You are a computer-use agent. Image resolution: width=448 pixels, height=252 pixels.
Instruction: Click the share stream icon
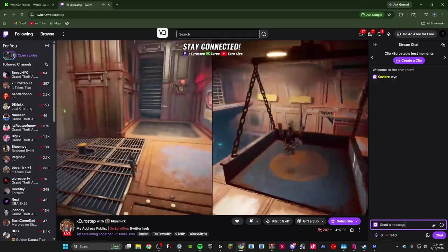coord(352,230)
